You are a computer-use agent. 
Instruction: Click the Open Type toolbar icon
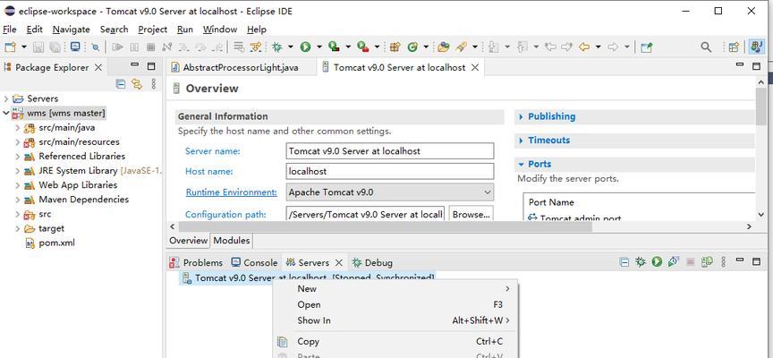[443, 47]
